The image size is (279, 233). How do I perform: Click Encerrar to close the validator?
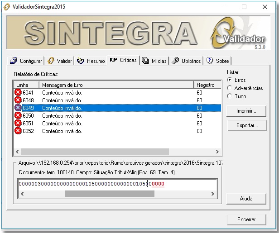[x=246, y=219]
